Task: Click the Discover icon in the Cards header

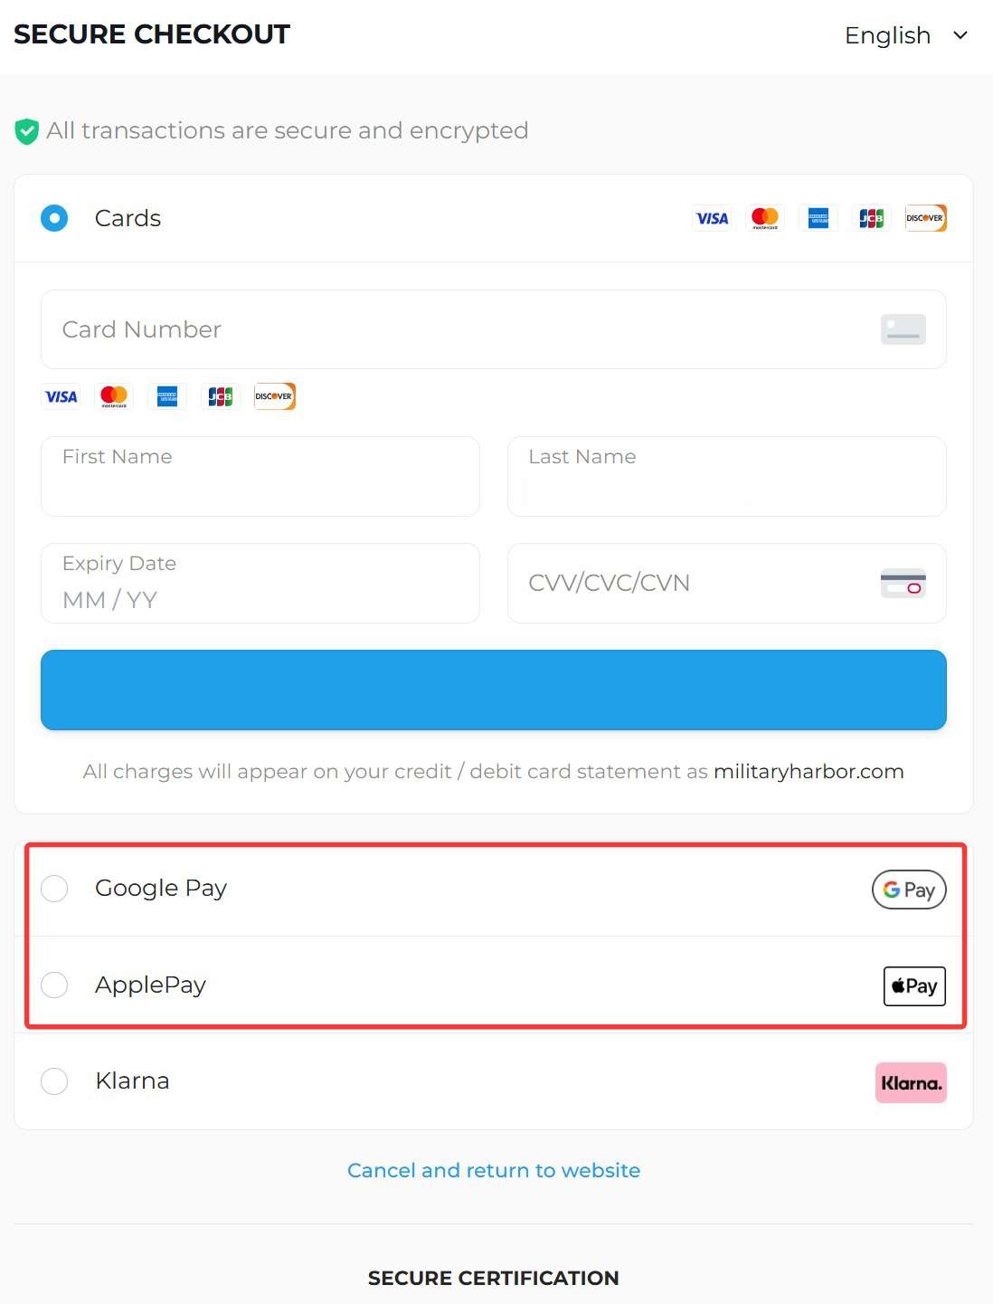Action: click(x=925, y=218)
